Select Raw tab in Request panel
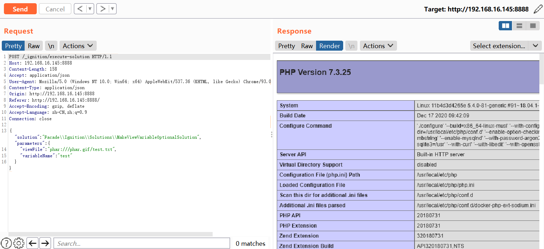This screenshot has height=249, width=544. click(x=34, y=46)
